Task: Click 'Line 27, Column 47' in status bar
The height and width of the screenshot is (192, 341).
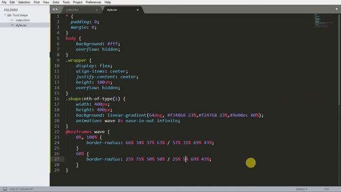Action: coord(21,189)
